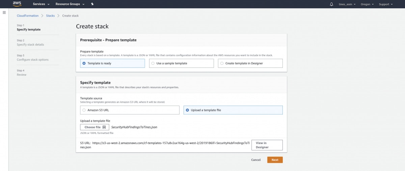This screenshot has width=405, height=171.
Task: Expand the tines_eoin account menu
Action: pyautogui.click(x=349, y=4)
